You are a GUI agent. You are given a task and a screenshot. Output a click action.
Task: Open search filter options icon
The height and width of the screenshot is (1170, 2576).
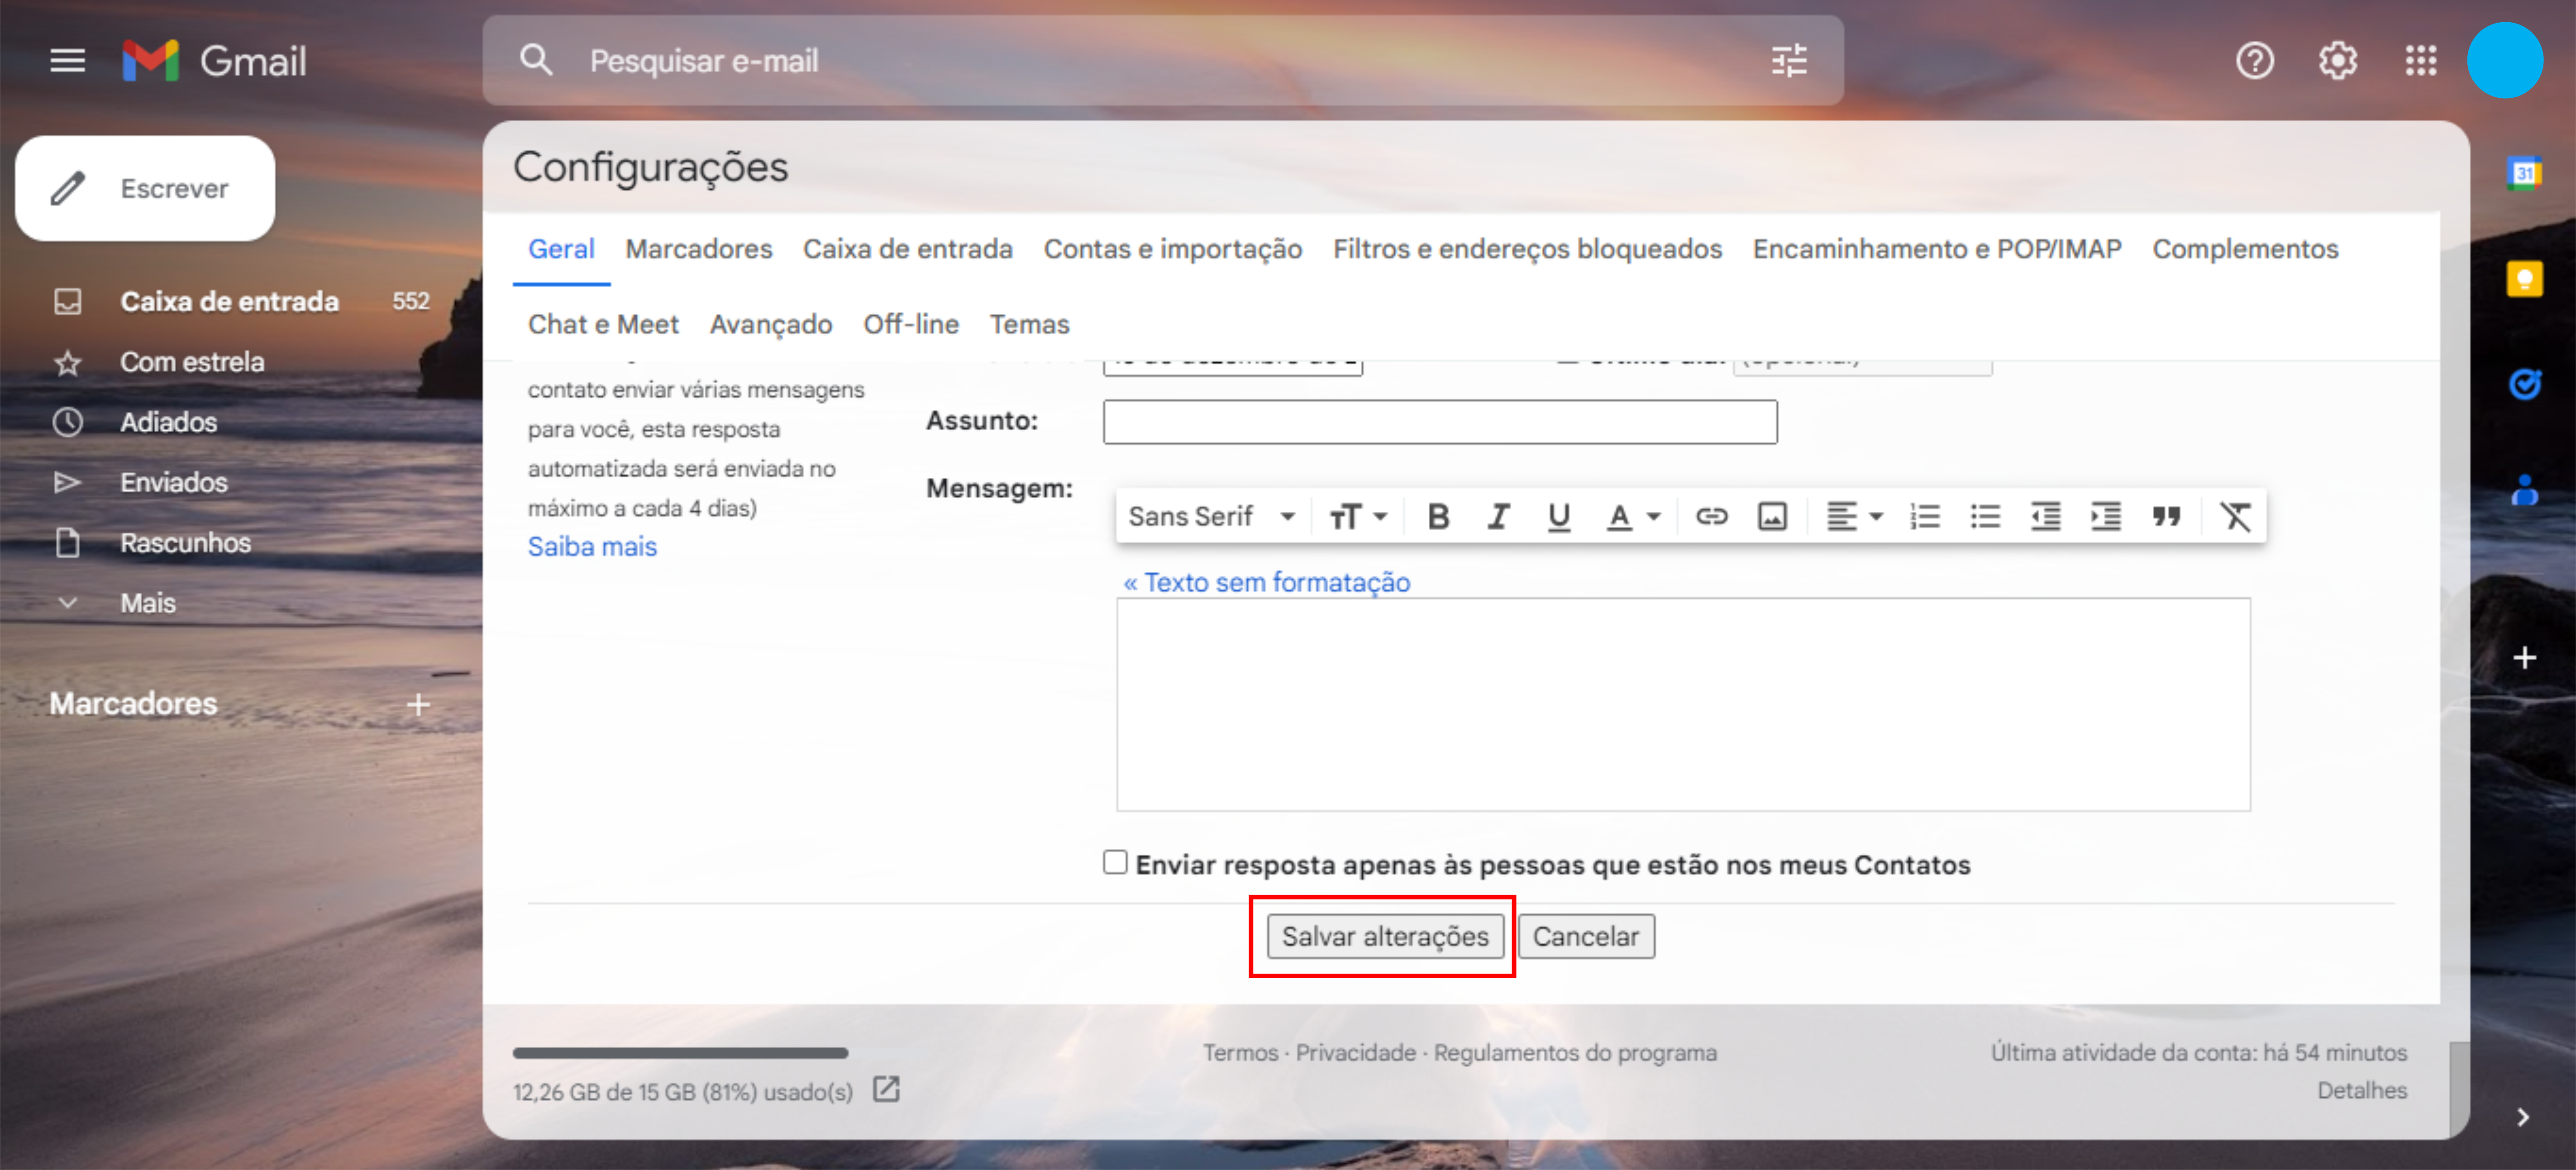(1789, 61)
